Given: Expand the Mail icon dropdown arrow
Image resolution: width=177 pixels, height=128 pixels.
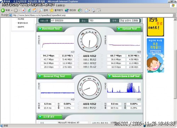Looking at the screenshot, I should (89, 11).
